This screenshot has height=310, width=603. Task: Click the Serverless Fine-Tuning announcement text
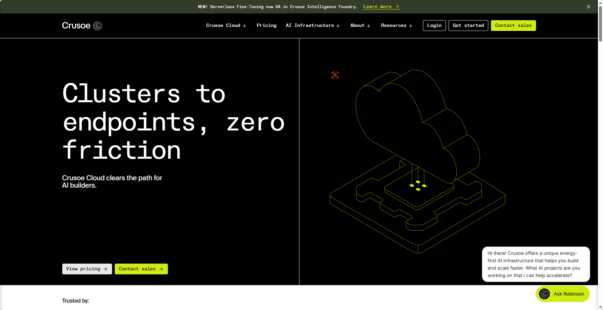pos(278,7)
